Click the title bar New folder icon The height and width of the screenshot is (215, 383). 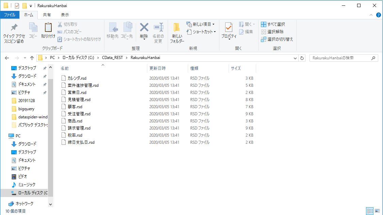pyautogui.click(x=24, y=6)
